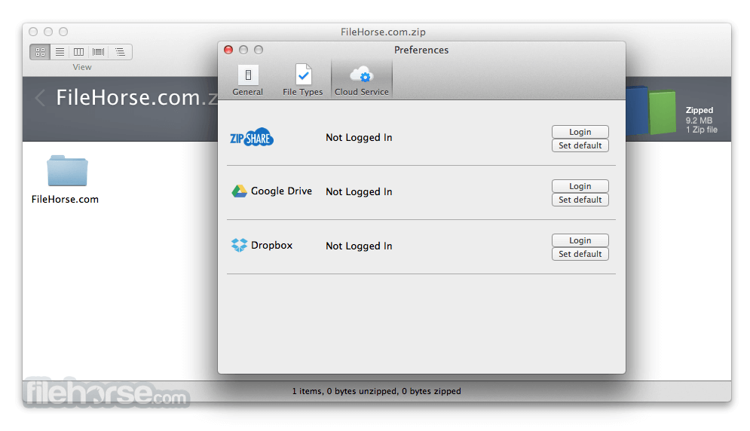Click the Google Drive icon

tap(239, 191)
